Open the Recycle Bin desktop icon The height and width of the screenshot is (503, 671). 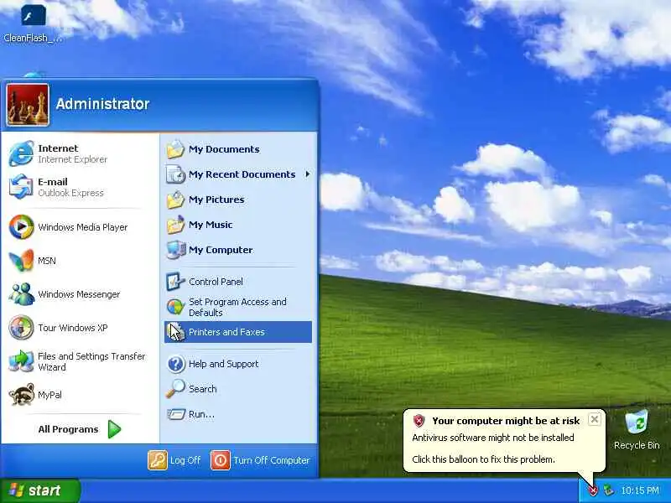(637, 423)
